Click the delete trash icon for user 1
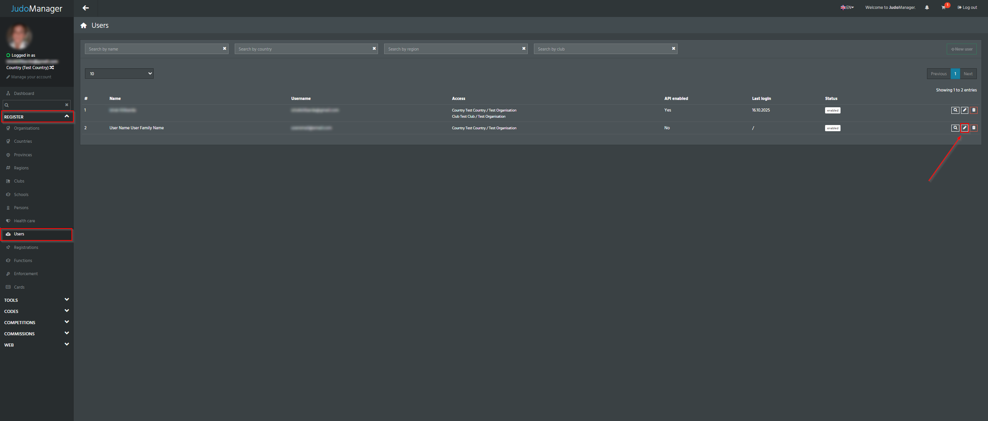 [x=974, y=110]
